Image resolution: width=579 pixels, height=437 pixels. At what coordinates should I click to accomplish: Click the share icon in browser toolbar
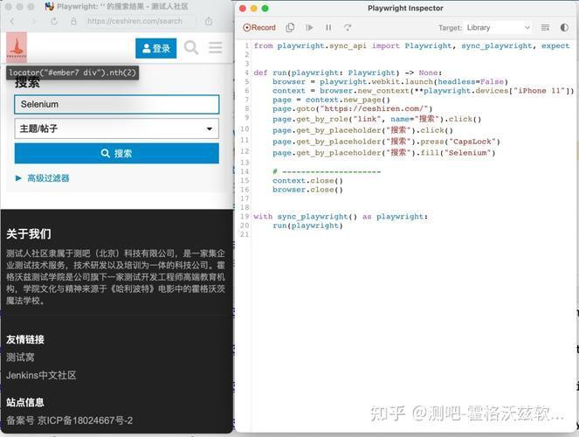point(209,22)
